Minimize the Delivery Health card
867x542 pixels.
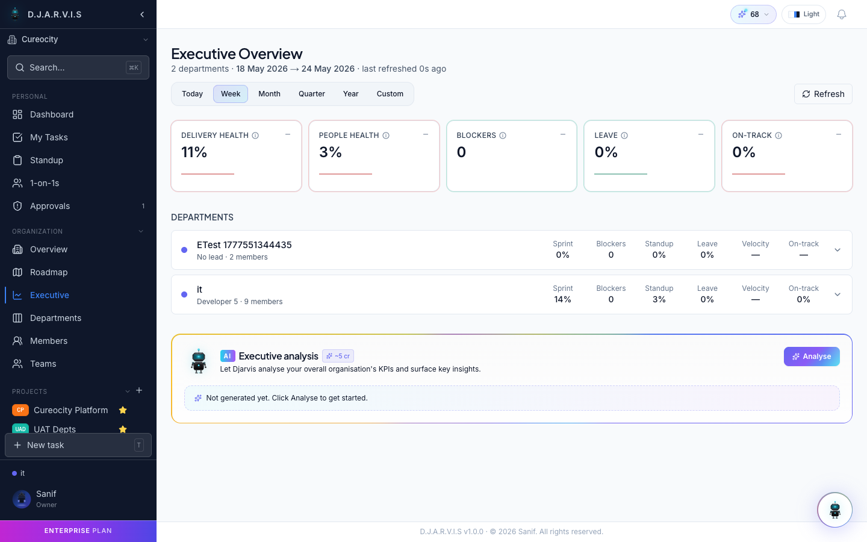coord(288,134)
